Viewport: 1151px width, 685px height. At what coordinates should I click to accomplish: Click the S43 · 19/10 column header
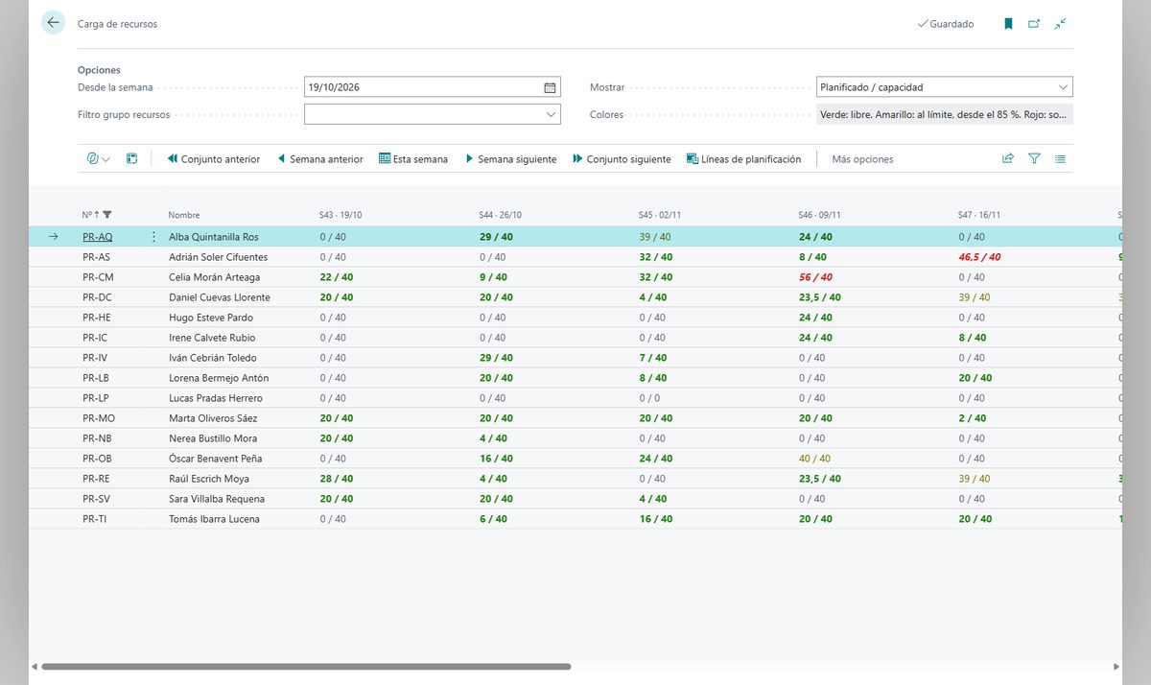coord(341,215)
